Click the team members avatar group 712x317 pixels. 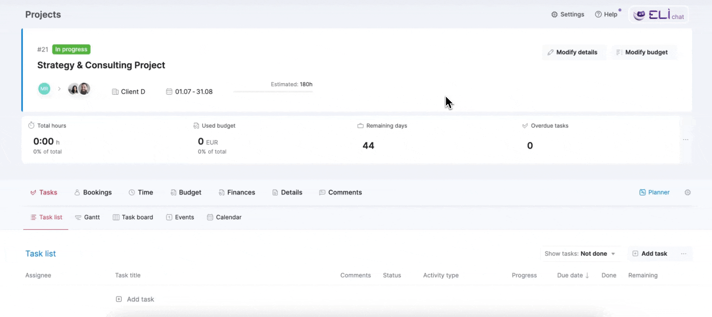coord(79,88)
